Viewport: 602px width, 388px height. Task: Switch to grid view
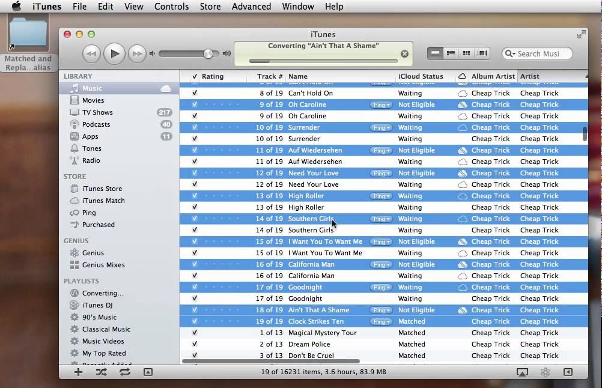pyautogui.click(x=466, y=53)
